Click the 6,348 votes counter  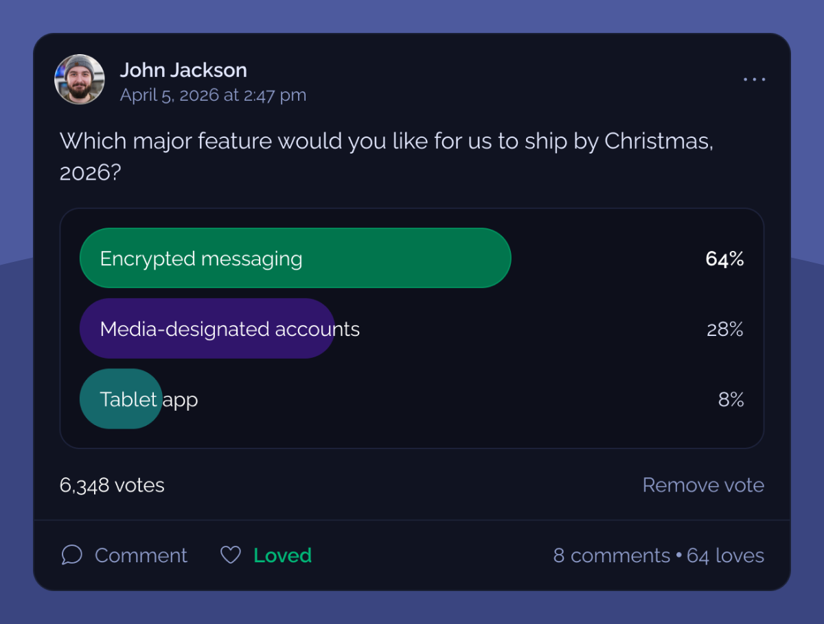click(111, 485)
